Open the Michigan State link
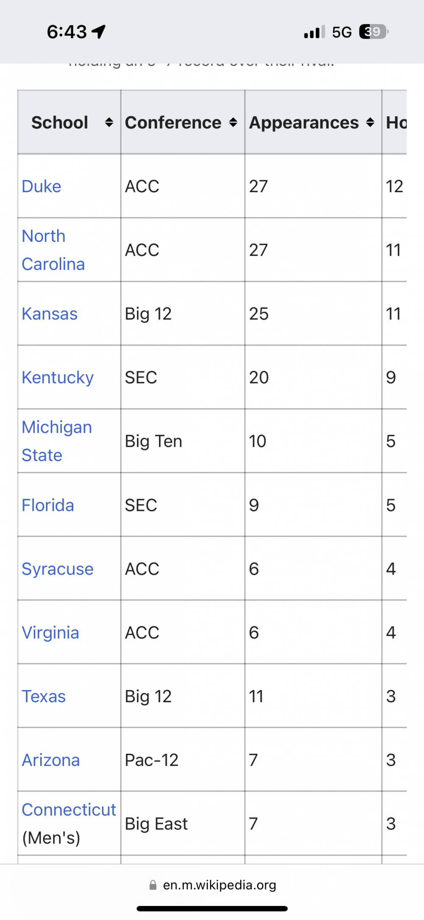 click(x=57, y=441)
